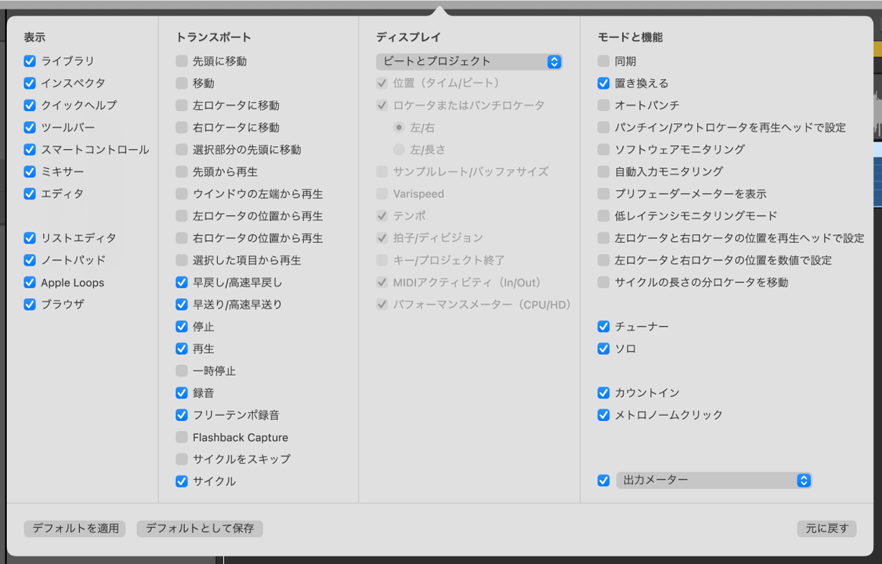The image size is (882, 564).
Task: Select the 左/長さ radio button
Action: tap(399, 150)
